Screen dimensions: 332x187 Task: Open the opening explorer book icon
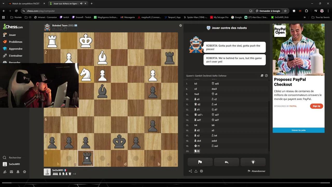pos(262,76)
